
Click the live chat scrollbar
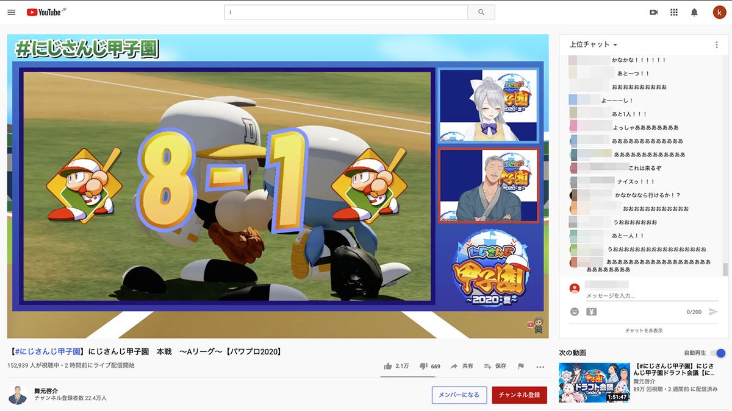coord(725,269)
